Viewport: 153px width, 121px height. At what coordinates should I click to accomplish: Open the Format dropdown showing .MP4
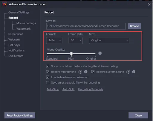54,40
